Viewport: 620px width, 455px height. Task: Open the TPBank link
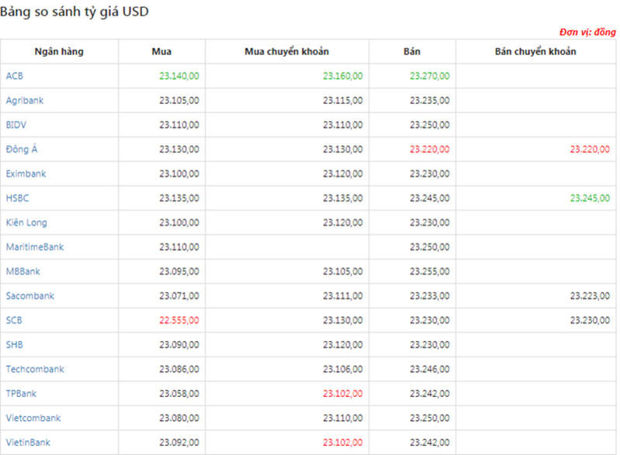(x=21, y=394)
